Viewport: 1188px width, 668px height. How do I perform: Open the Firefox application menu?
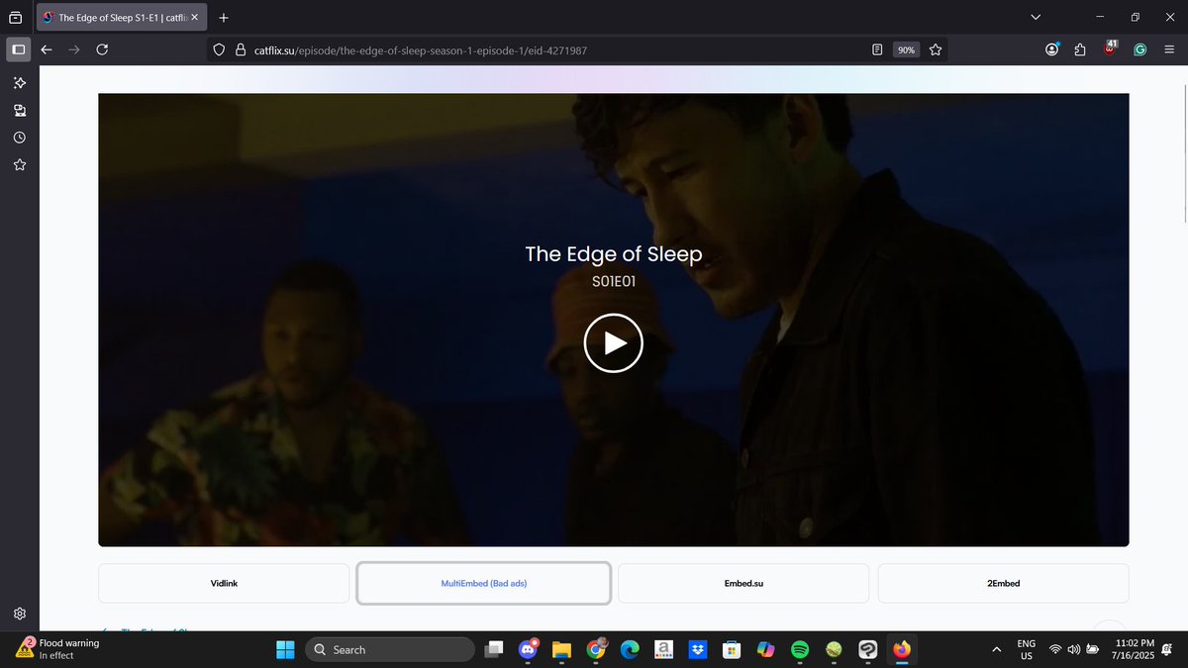click(1168, 49)
